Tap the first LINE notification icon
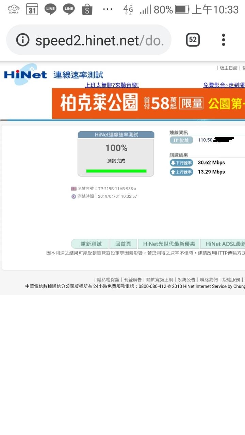Viewport: 245px width, 435px height. tap(50, 10)
